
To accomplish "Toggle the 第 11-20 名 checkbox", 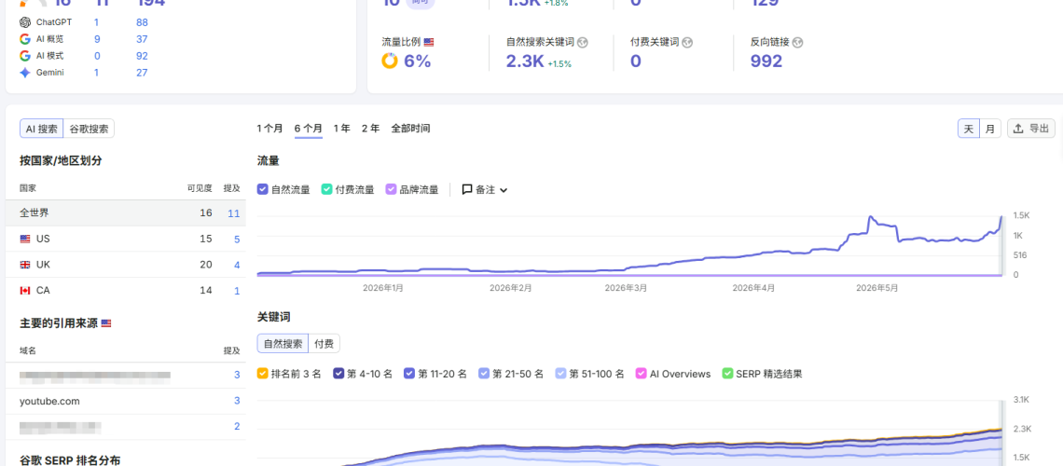I will pos(408,373).
